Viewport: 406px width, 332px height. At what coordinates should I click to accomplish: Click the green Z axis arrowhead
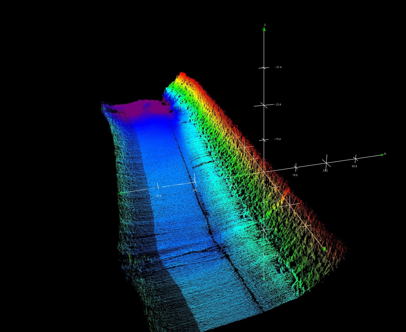point(264,29)
